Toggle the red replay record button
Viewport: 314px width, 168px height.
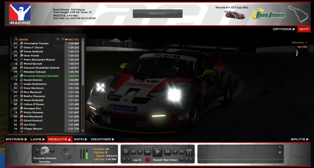[x=147, y=160]
